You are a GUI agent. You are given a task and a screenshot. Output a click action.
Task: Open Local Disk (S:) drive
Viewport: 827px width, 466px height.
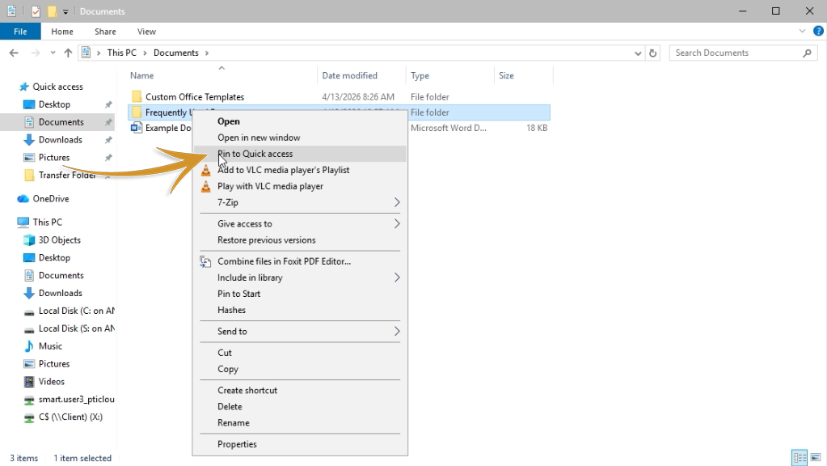[x=76, y=328]
